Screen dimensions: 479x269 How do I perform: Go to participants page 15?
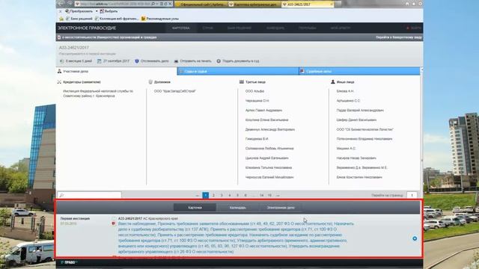coord(269,195)
